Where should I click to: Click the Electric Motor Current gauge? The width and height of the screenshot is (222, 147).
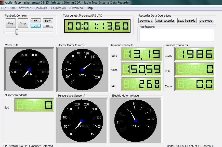82,69
